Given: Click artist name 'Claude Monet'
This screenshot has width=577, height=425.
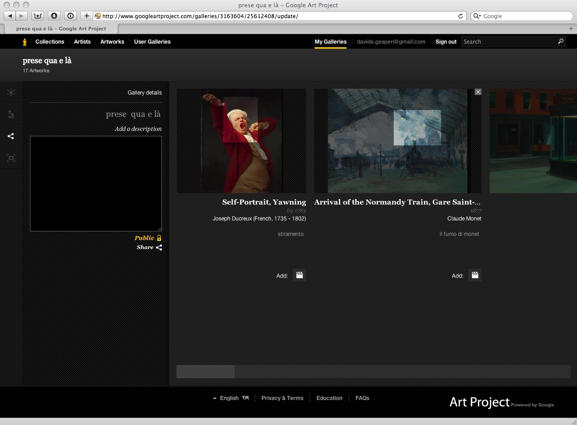Looking at the screenshot, I should (x=464, y=219).
